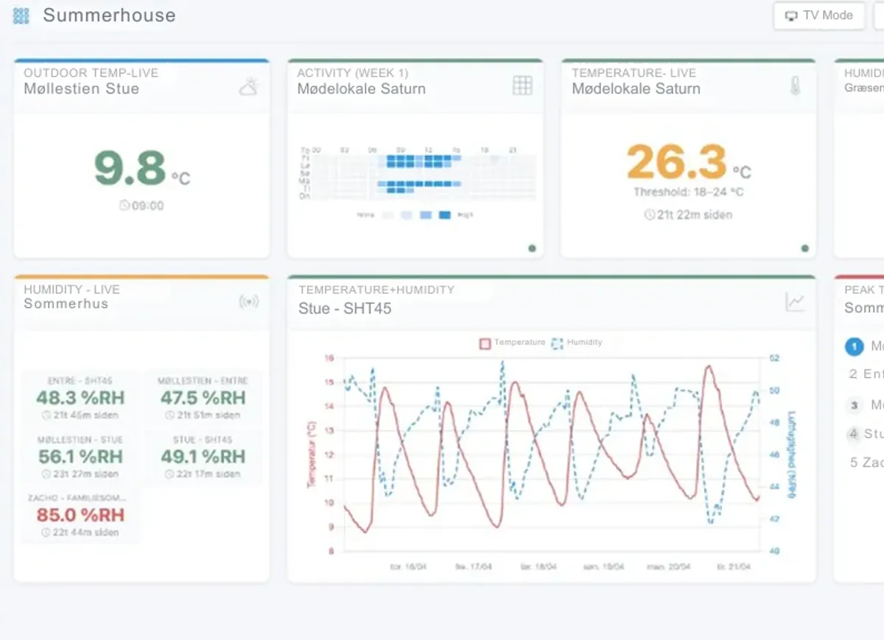The width and height of the screenshot is (884, 640).
Task: Click the Temperatur (°C) axis label
Action: (310, 454)
